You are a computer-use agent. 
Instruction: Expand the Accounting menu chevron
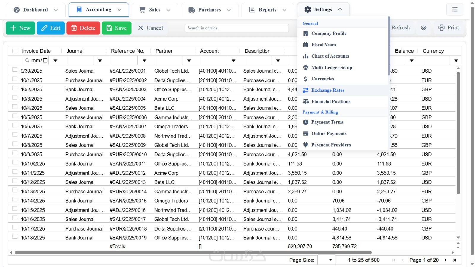pos(119,10)
